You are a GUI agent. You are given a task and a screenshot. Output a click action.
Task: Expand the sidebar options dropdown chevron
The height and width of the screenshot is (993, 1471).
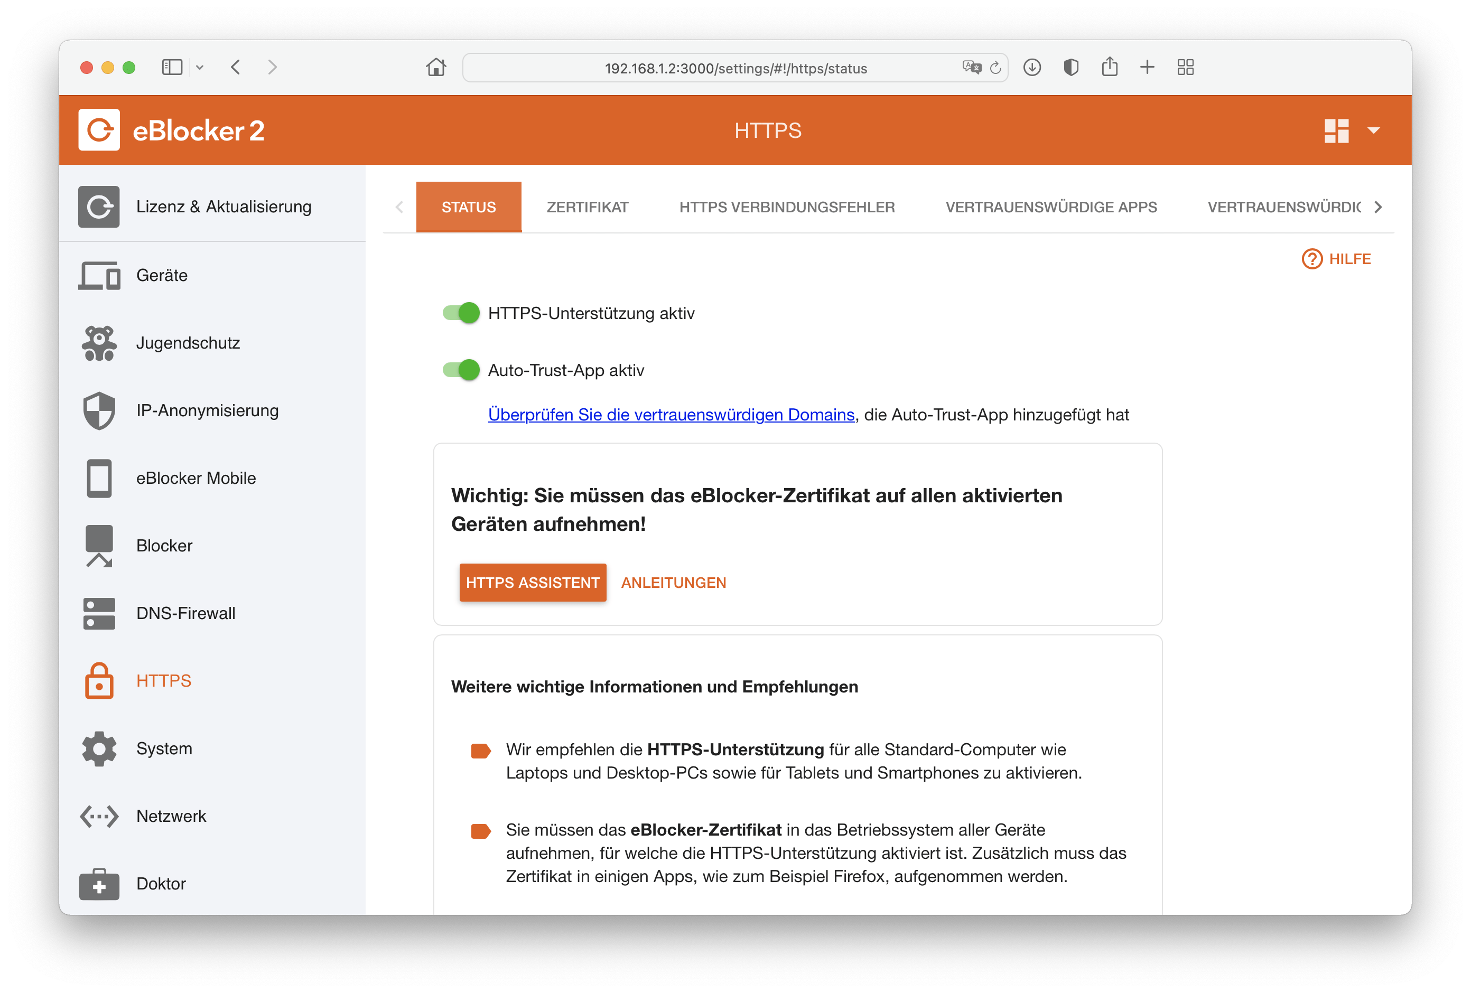click(x=199, y=67)
